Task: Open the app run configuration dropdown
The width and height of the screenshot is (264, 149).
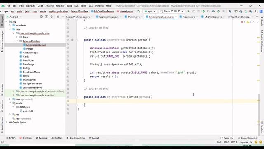Action: click(150, 11)
